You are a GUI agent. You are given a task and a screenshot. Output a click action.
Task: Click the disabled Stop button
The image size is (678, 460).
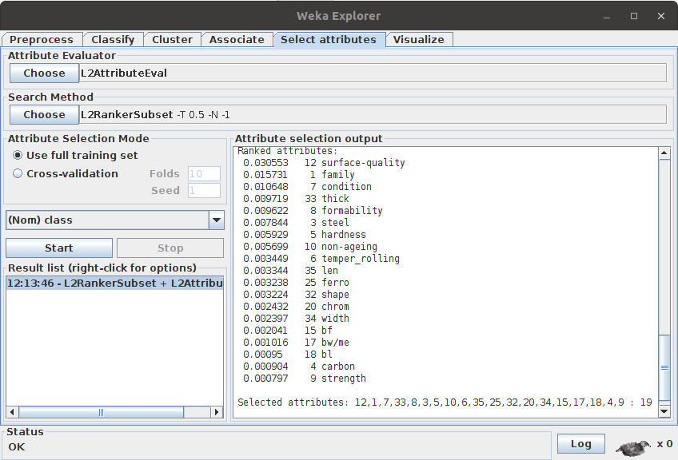170,248
